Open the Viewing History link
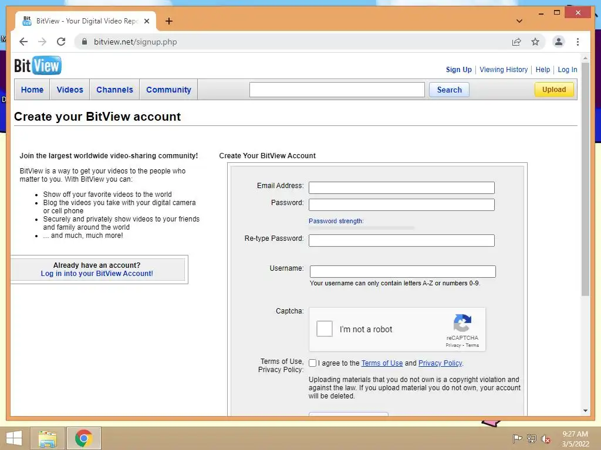601x450 pixels. (503, 70)
